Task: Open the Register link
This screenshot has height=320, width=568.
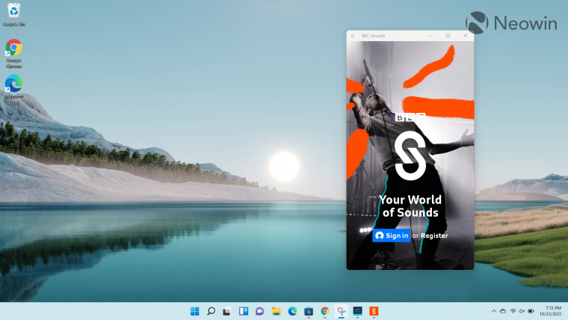Action: 434,236
